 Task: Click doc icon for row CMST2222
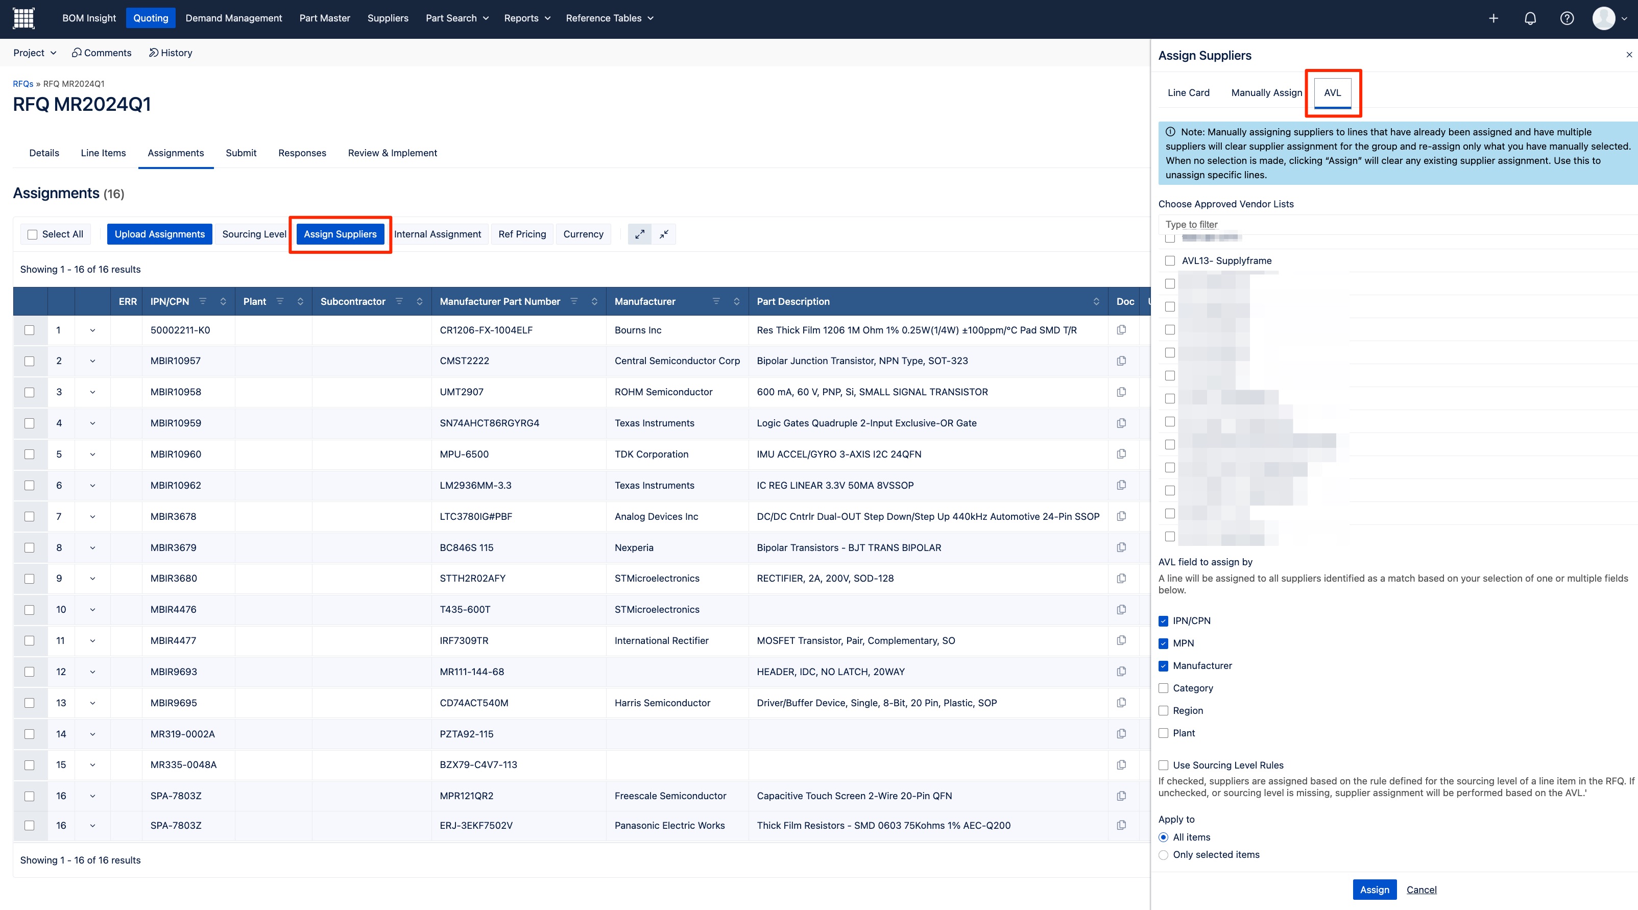[x=1122, y=361]
